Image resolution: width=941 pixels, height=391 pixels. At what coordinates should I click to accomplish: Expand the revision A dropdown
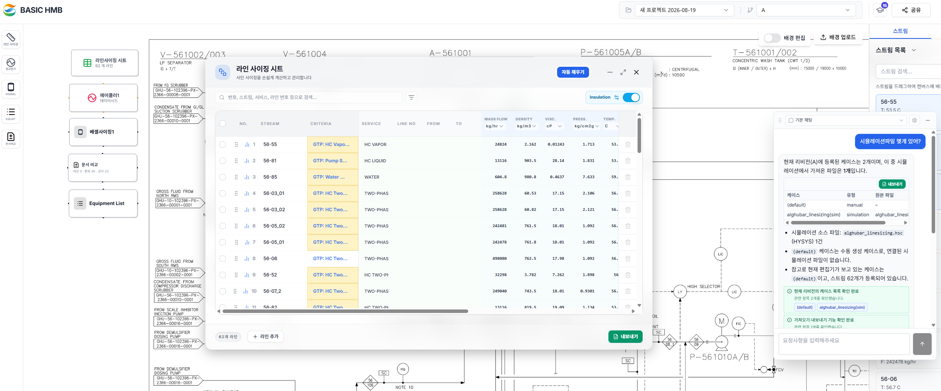coord(806,10)
